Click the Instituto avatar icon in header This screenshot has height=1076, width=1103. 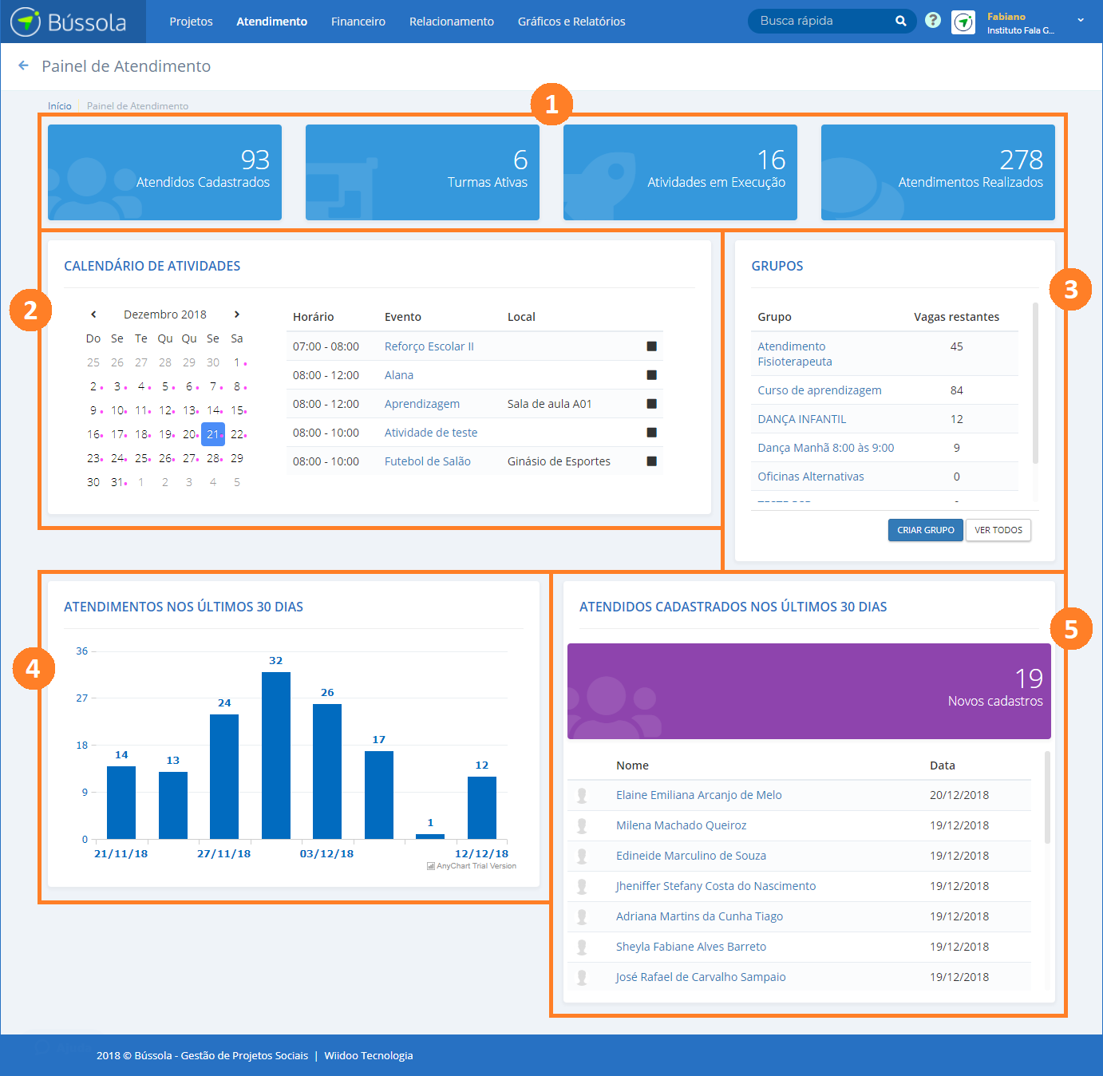963,22
